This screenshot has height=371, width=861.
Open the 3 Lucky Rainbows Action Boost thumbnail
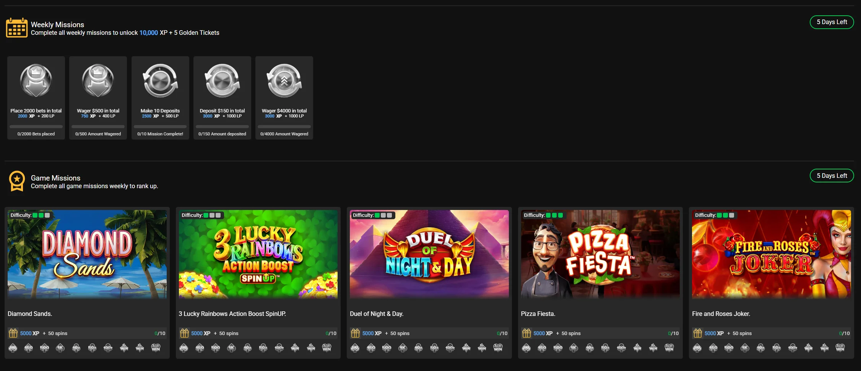click(x=258, y=254)
